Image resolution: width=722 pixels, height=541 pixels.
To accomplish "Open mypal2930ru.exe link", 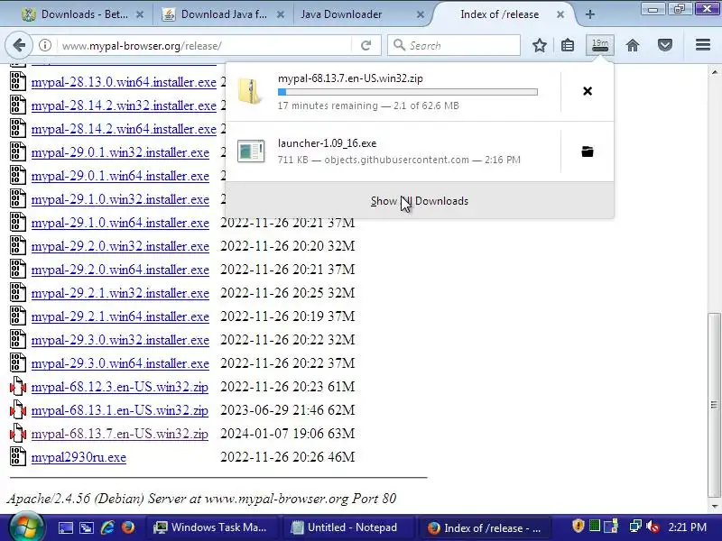I will click(79, 457).
